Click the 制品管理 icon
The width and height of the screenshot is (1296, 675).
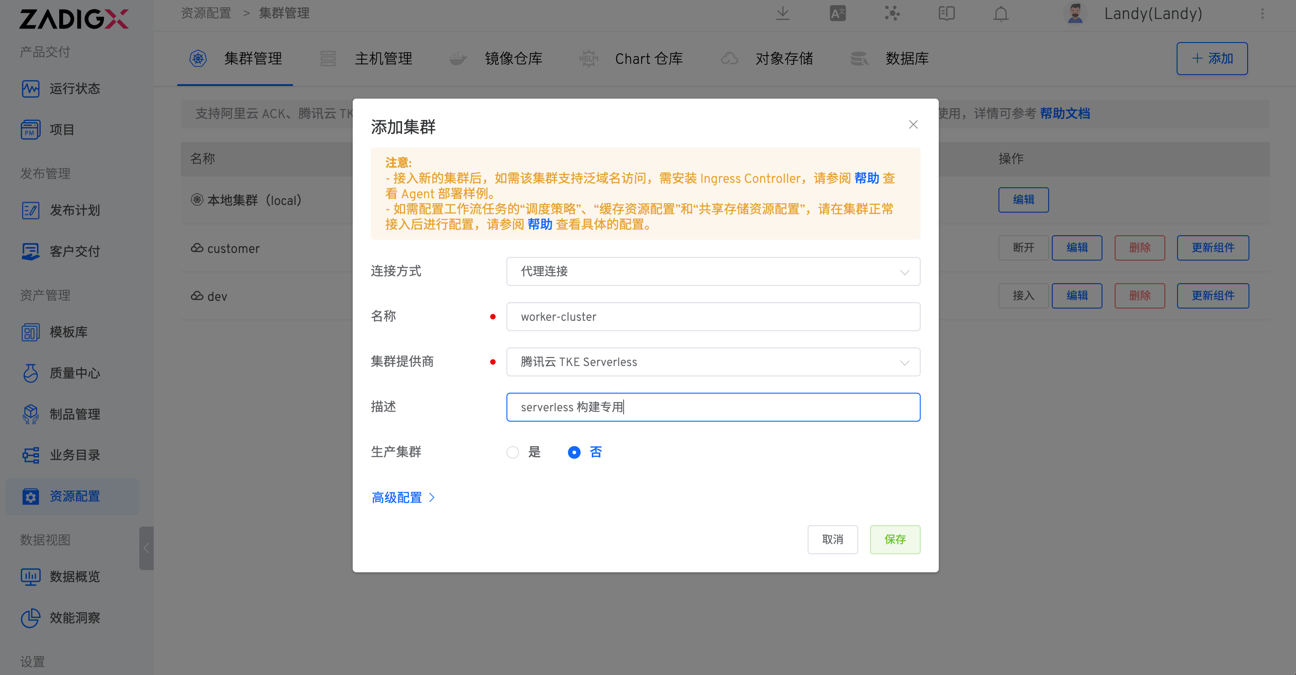[x=30, y=414]
